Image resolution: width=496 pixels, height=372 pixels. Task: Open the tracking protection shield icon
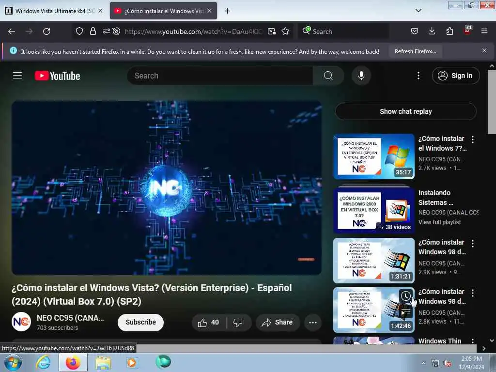[79, 31]
